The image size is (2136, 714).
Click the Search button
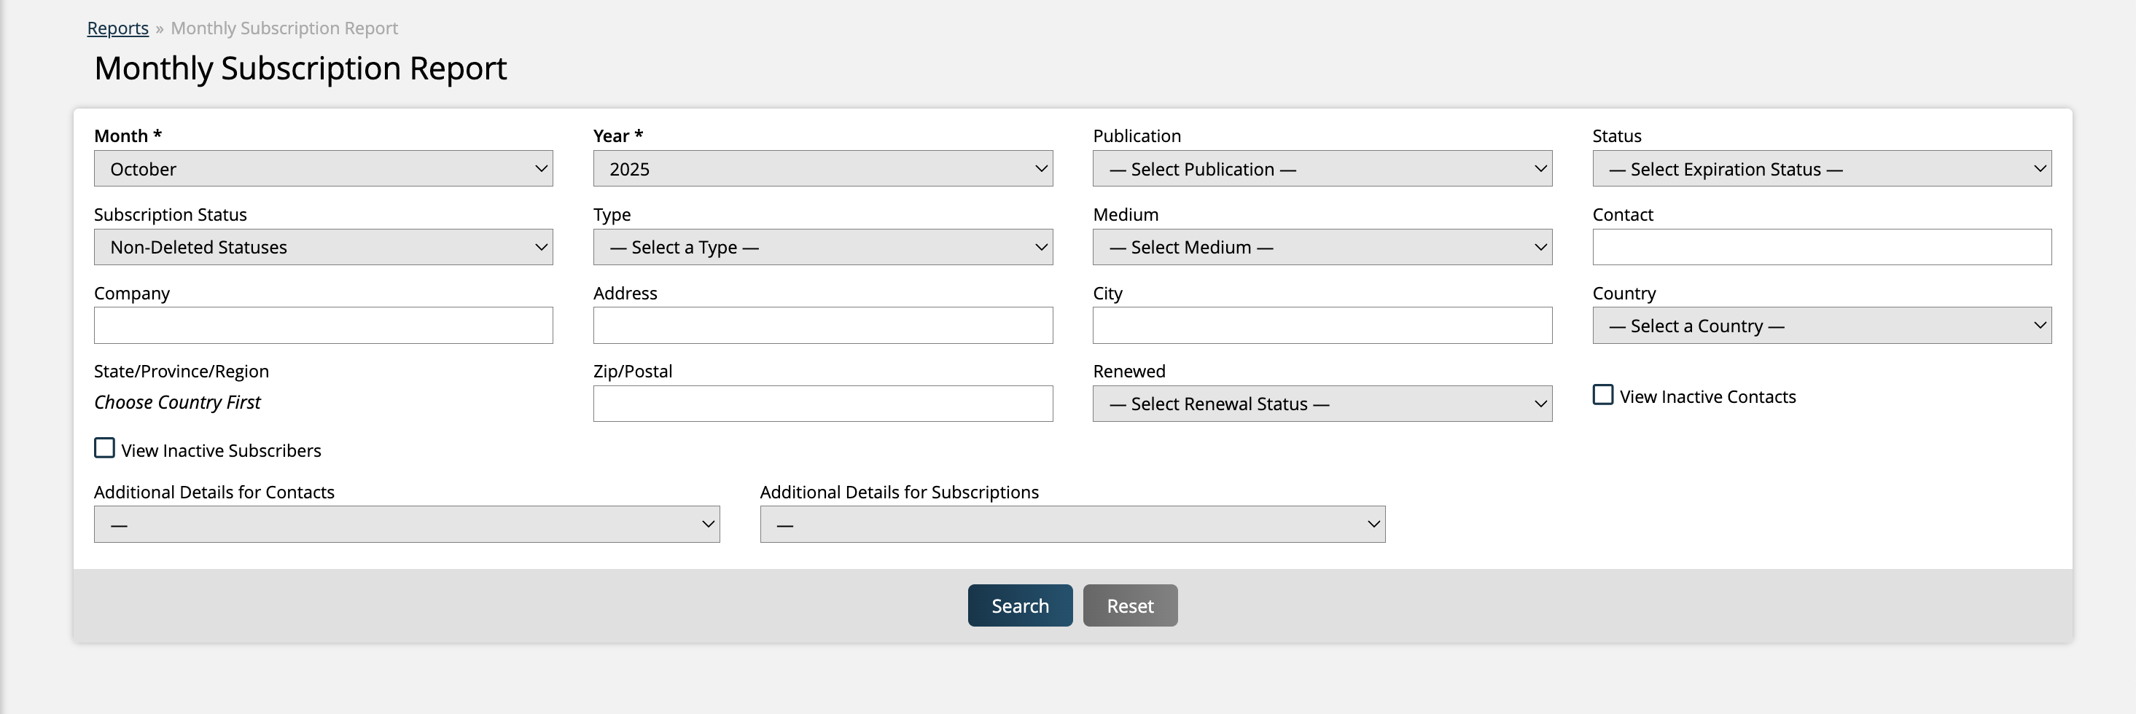pyautogui.click(x=1019, y=605)
